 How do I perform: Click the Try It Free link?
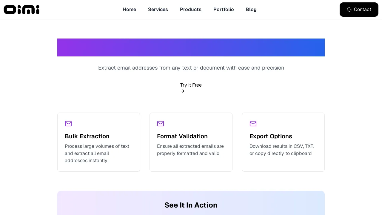pos(191,85)
